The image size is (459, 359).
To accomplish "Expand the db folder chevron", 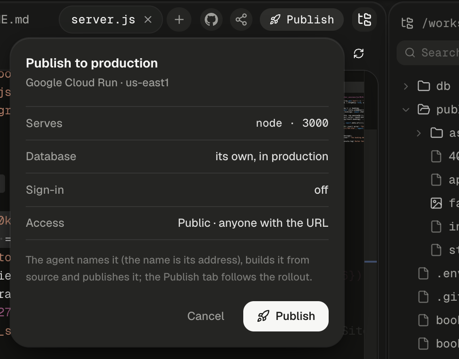I will (x=406, y=86).
